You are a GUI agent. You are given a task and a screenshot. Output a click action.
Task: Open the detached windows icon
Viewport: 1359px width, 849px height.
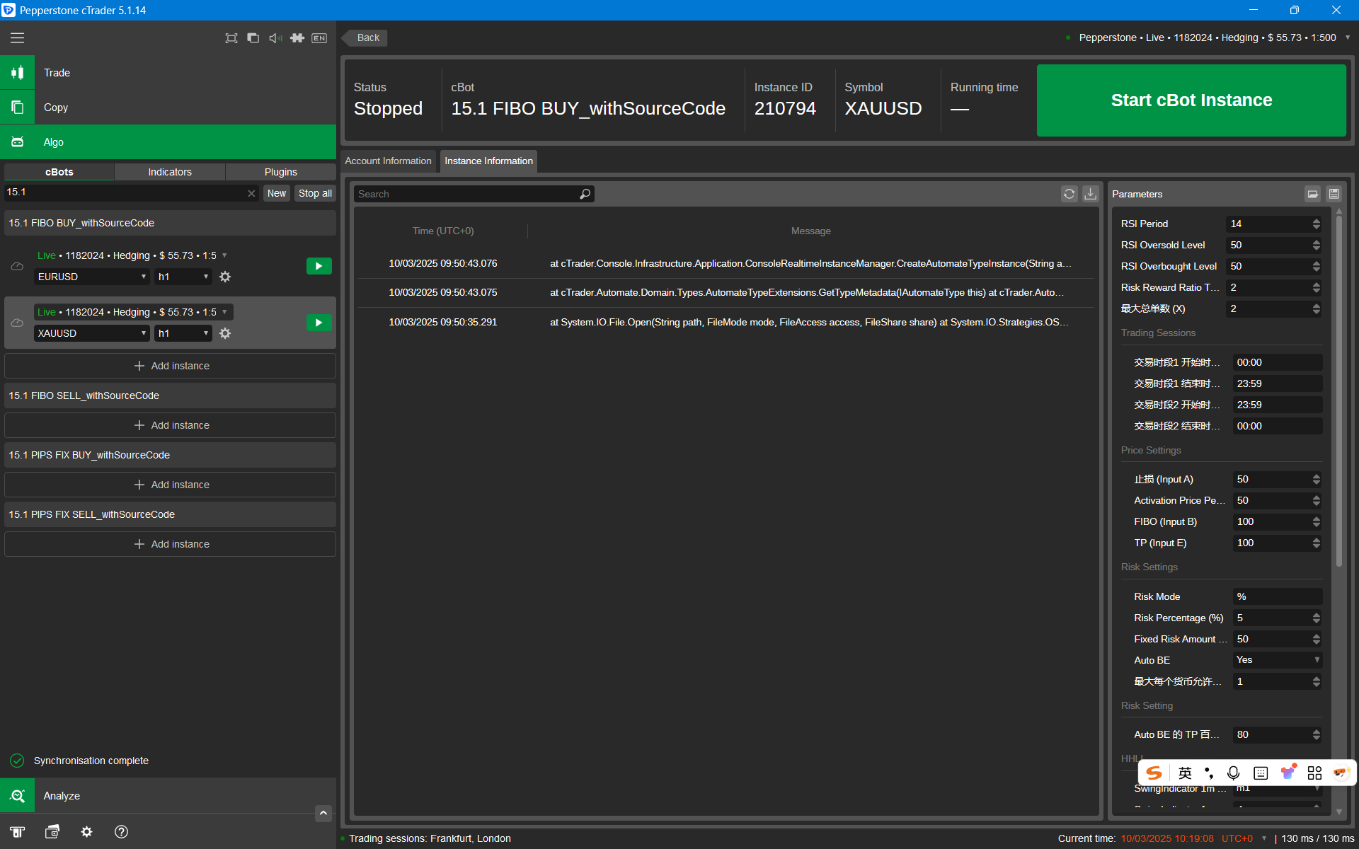tap(253, 38)
